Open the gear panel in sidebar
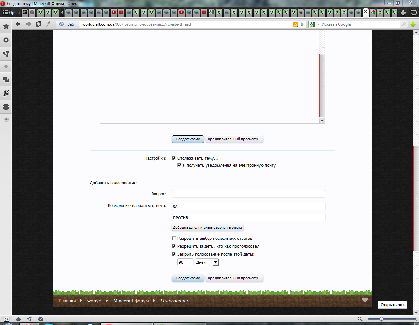 pyautogui.click(x=6, y=40)
